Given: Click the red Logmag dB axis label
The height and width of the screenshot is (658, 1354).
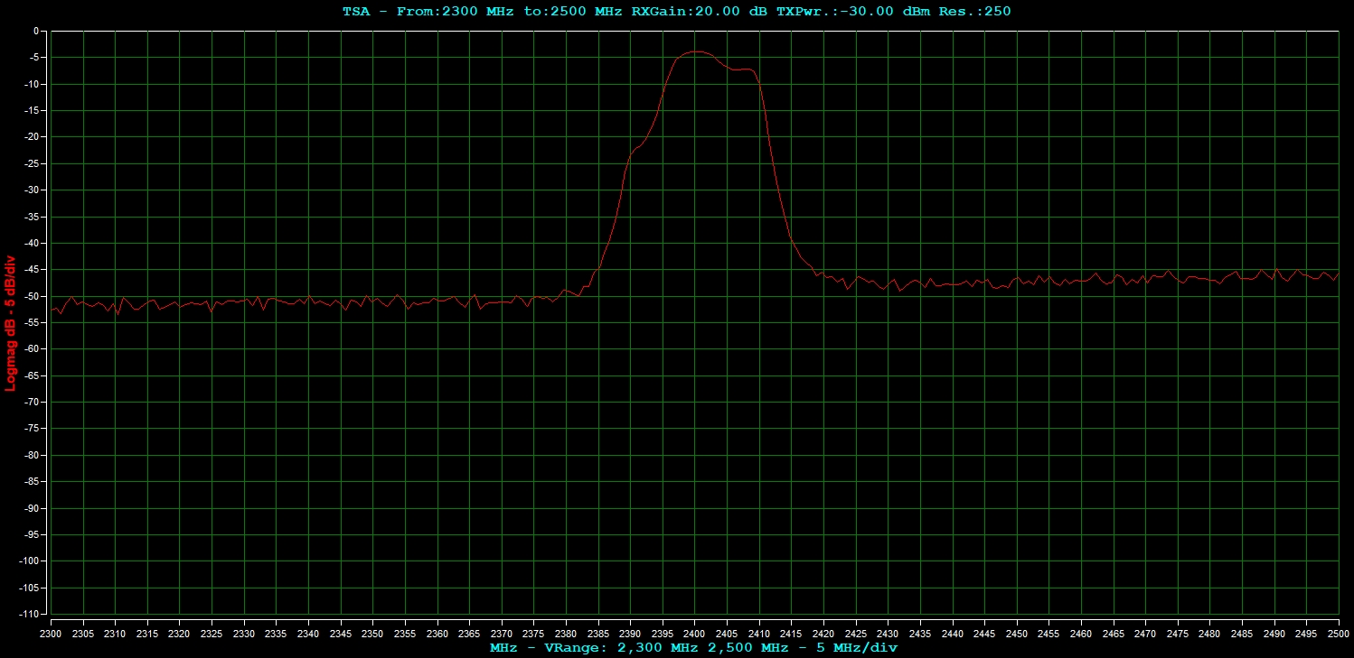Looking at the screenshot, I should coord(11,322).
